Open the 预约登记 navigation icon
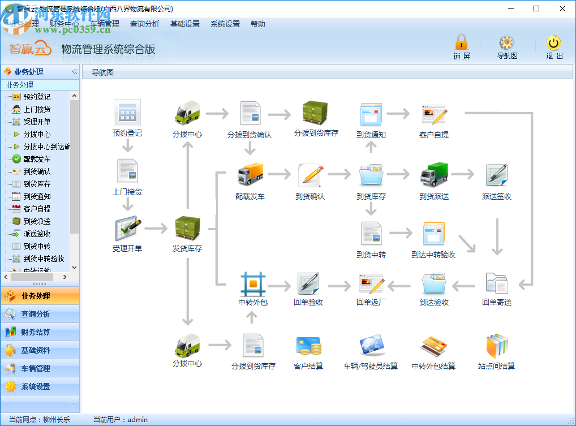This screenshot has height=426, width=576. click(x=127, y=113)
